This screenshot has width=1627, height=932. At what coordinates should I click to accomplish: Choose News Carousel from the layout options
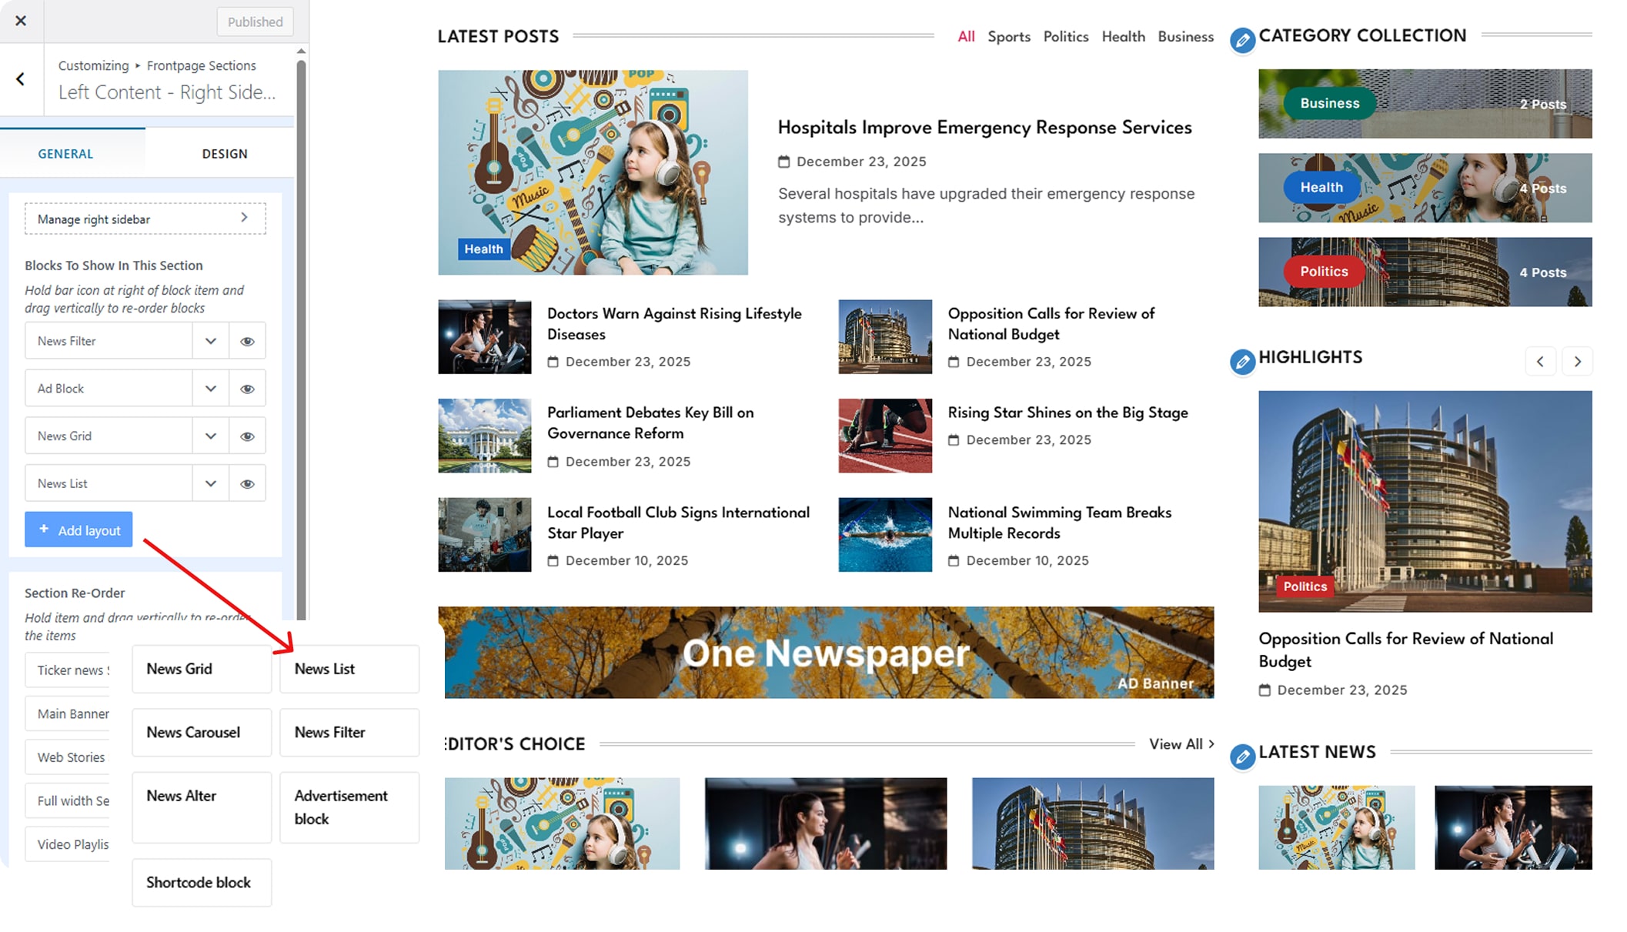coord(201,733)
